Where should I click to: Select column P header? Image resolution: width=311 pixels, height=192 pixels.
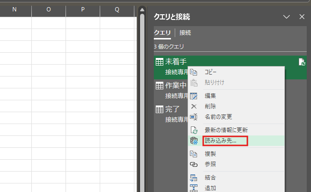pyautogui.click(x=83, y=10)
